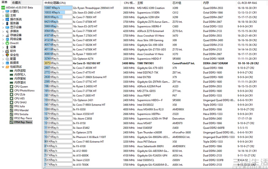Select CPU SHA3 benchmark label
This screenshot has width=268, height=169.
point(20,102)
